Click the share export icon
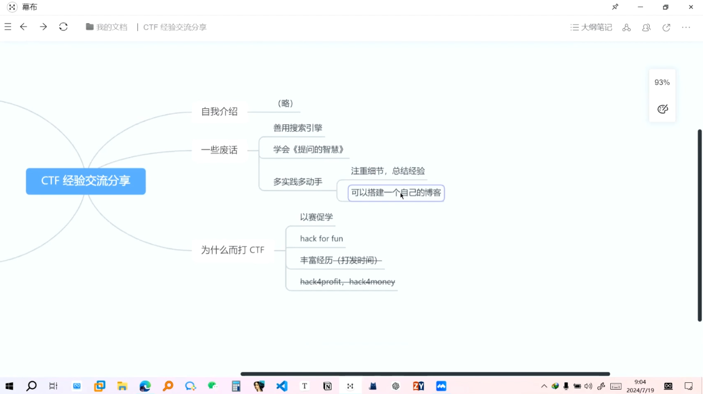 [x=666, y=27]
